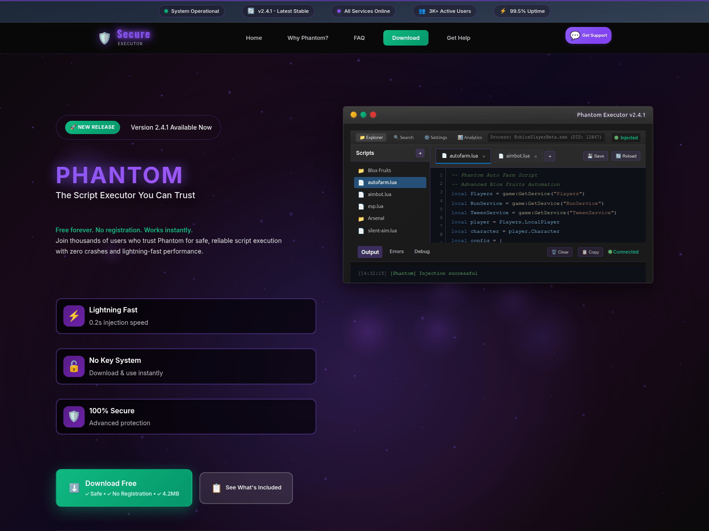Click the Version 2.4.1 Available Now text
The width and height of the screenshot is (709, 531).
[x=171, y=127]
